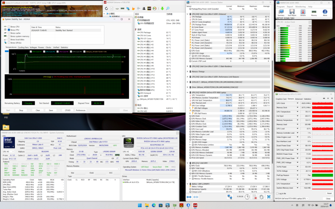This screenshot has height=209, width=335.
Task: Open the GPU selection dropdown in GPU-Z
Action: (291, 198)
